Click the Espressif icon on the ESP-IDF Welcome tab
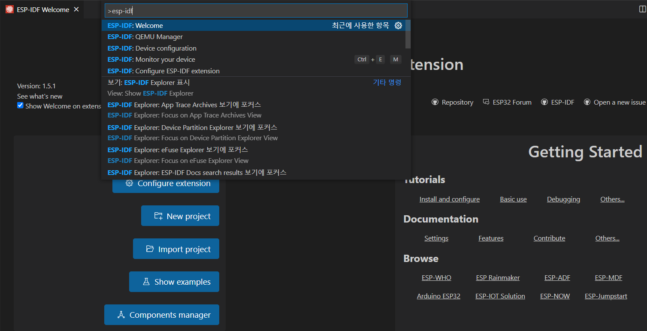 click(9, 9)
